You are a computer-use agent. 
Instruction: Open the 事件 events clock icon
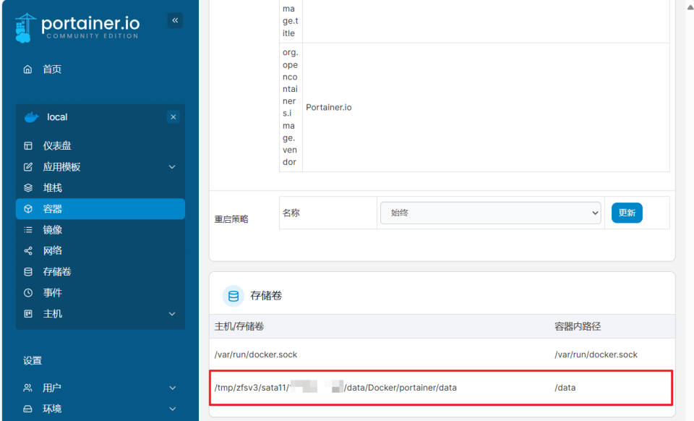[28, 293]
